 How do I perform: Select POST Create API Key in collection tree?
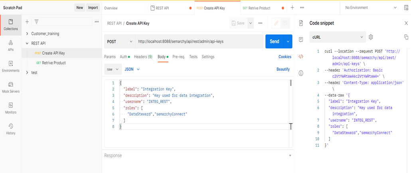pos(62,53)
